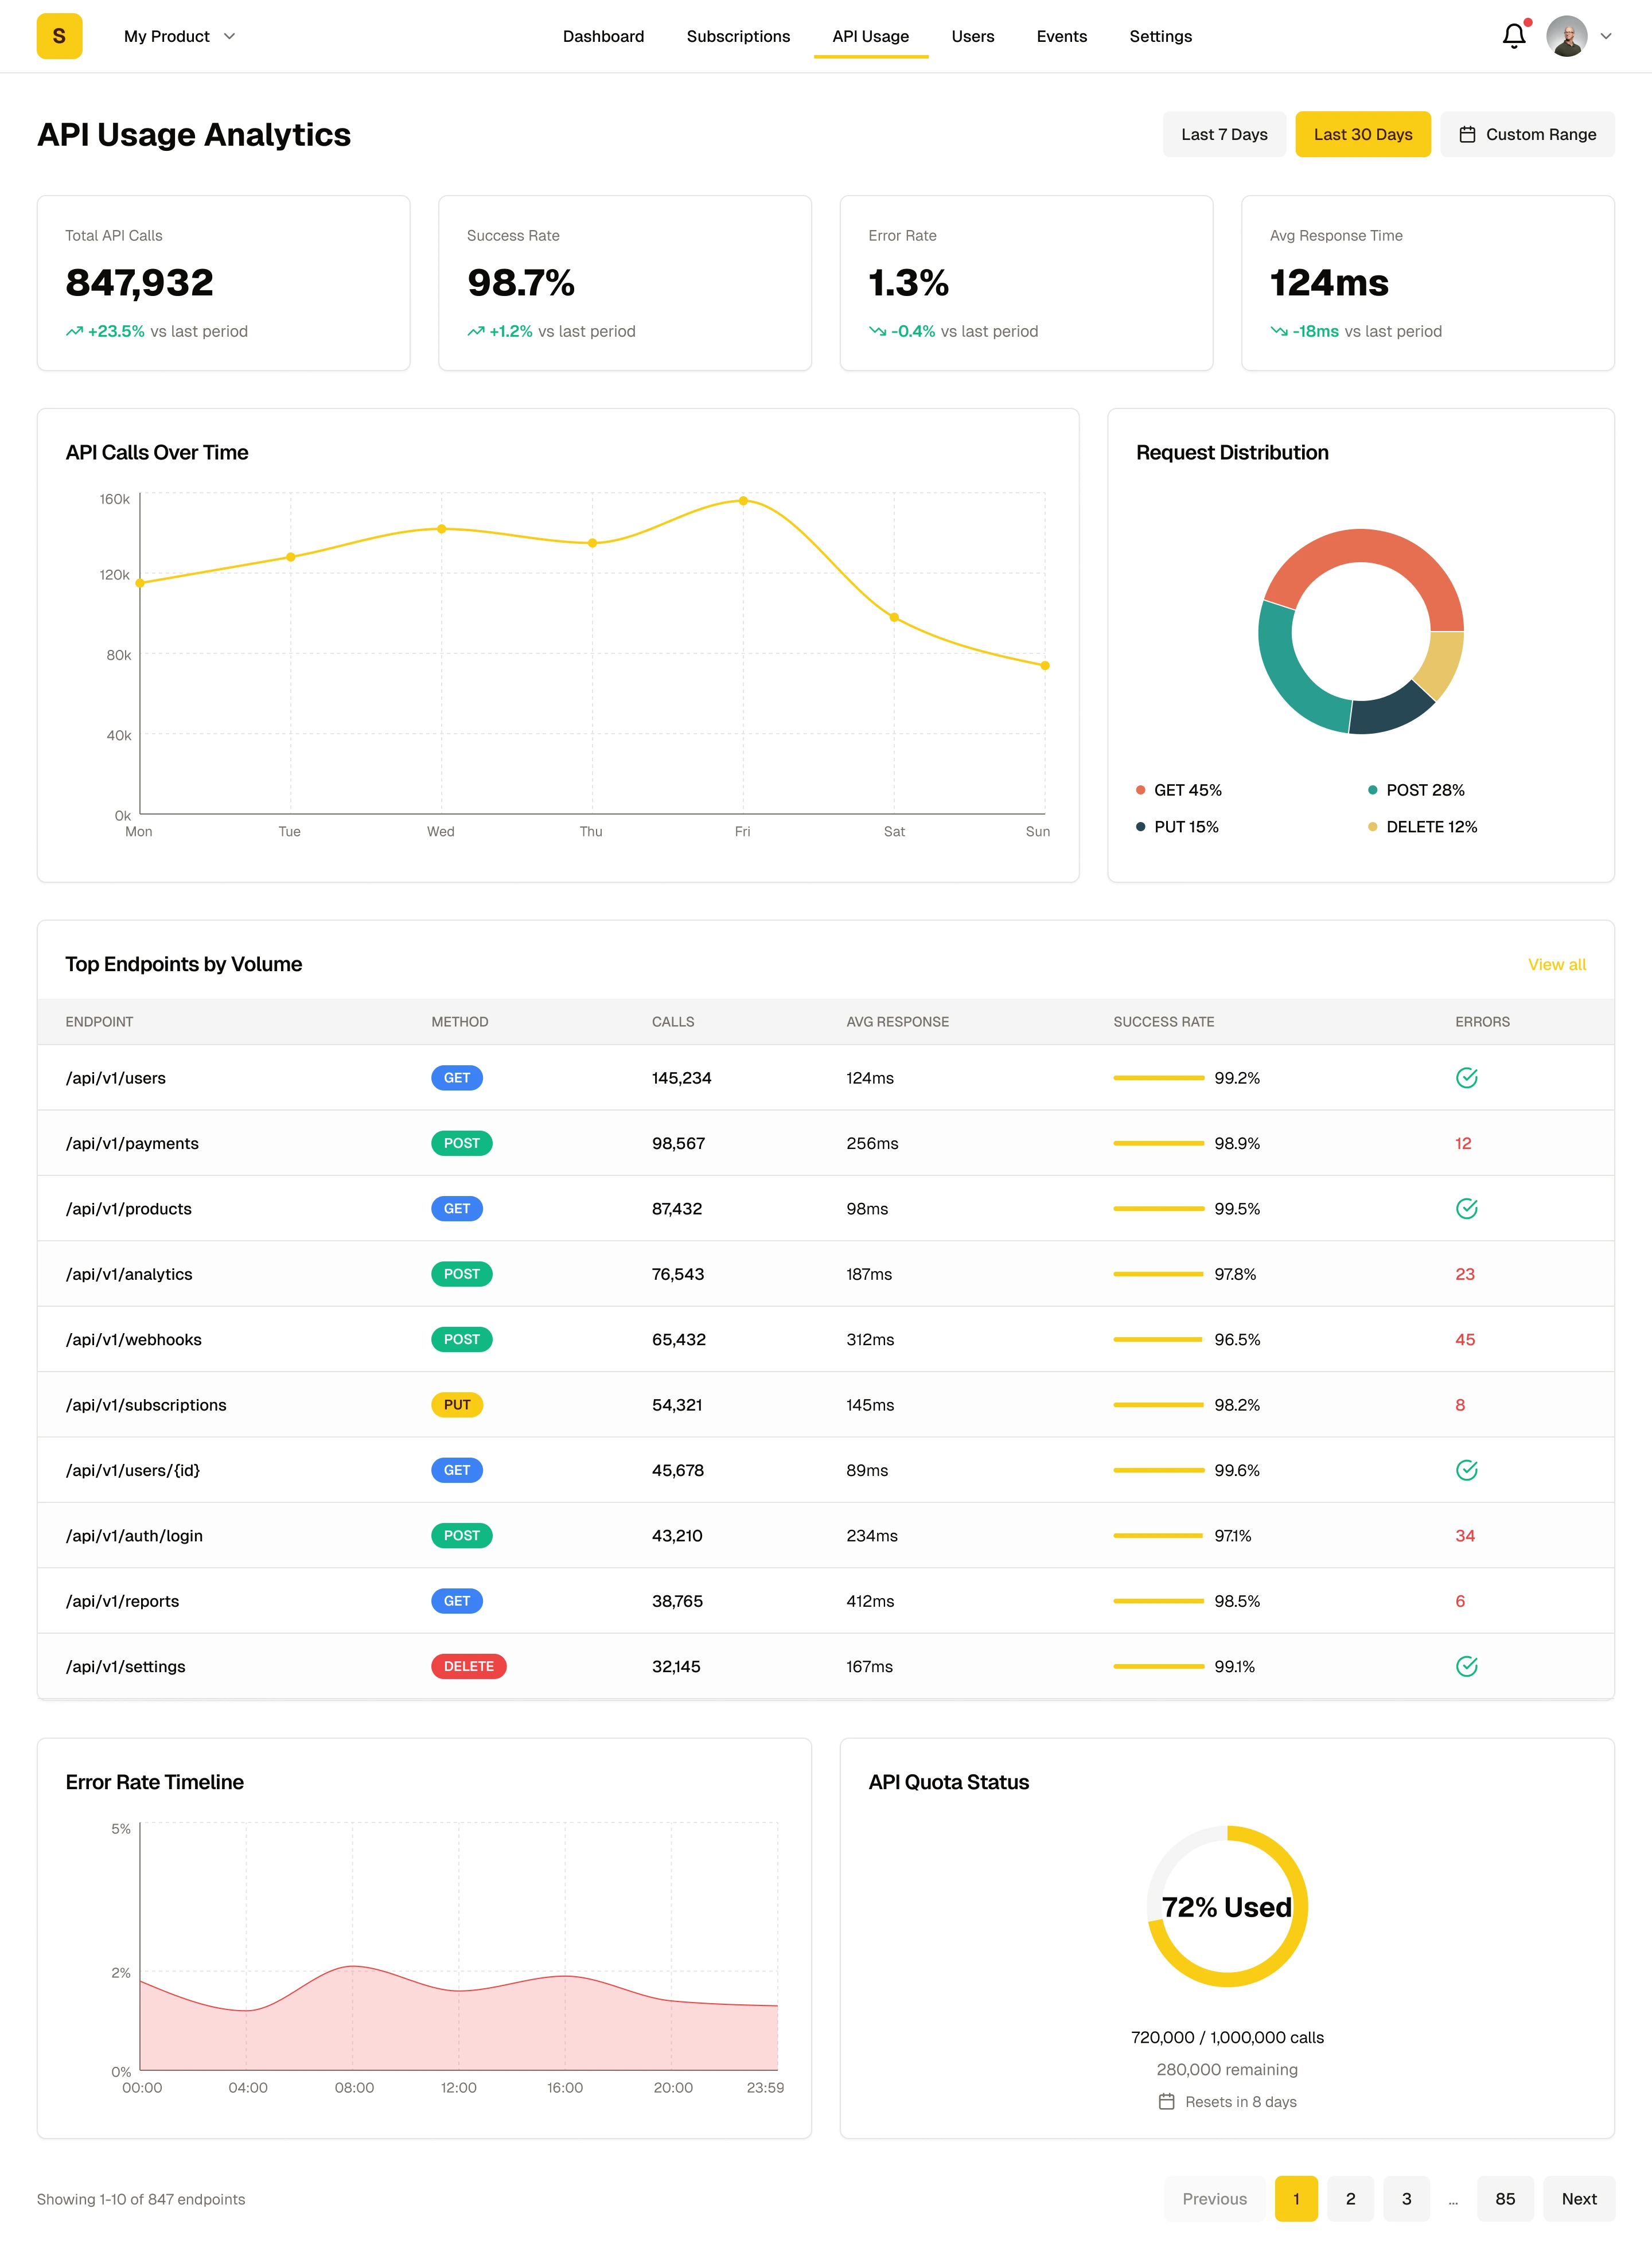Click the notification bell icon
Screen dimensions: 1652x2259
pos(1513,36)
